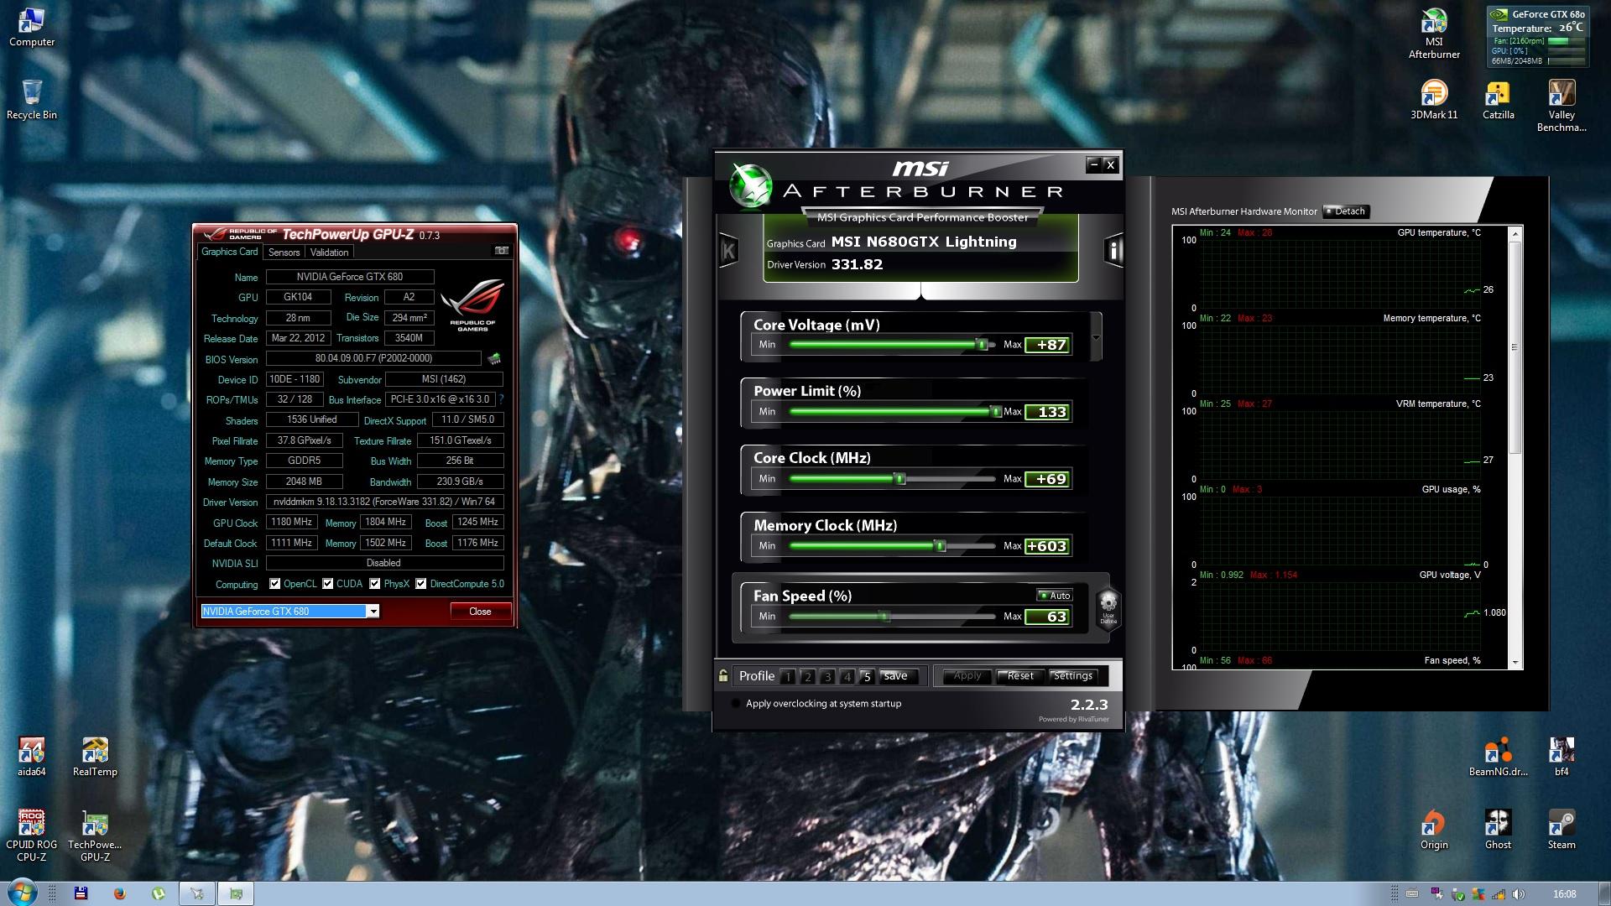The image size is (1611, 906).
Task: Click the Core Voltage slider handle
Action: point(982,345)
